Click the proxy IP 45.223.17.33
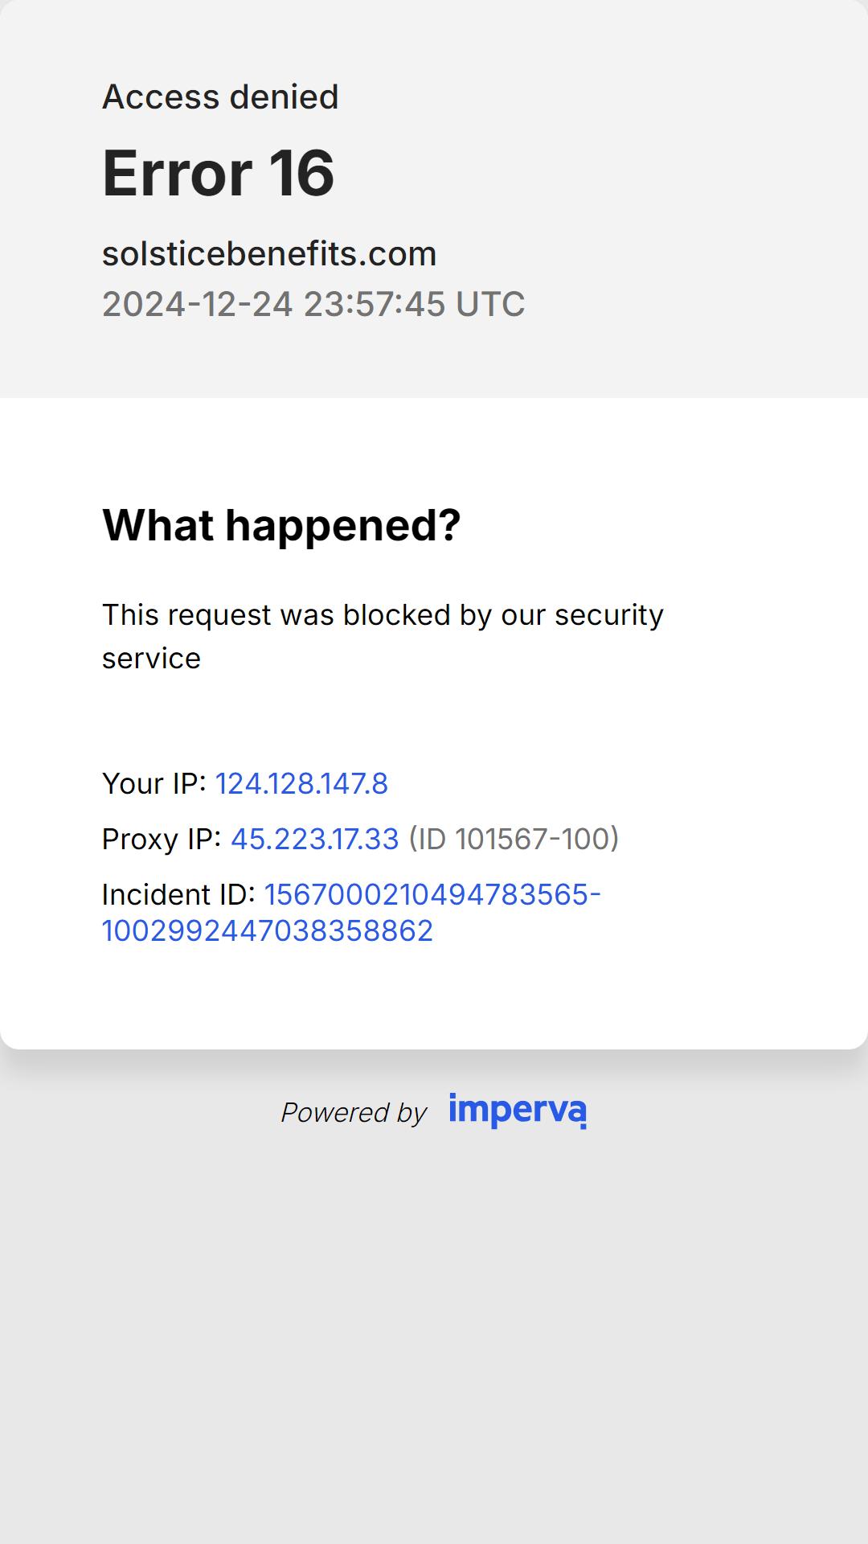 [314, 839]
